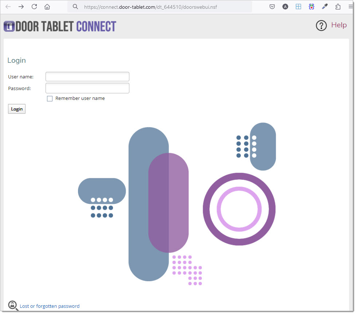
Task: Open the Firefox hamburger application menu
Action: click(x=351, y=7)
